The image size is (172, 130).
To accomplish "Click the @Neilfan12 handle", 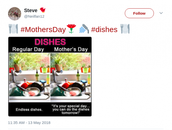I will pos(34,17).
